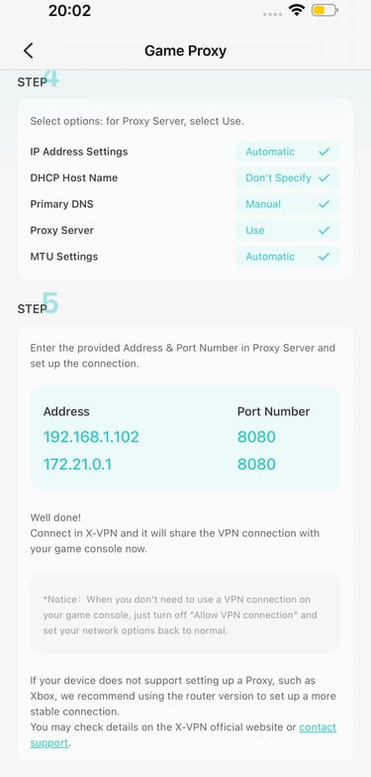This screenshot has width=371, height=777.
Task: Select Automatic for MTU Settings
Action: tap(287, 257)
